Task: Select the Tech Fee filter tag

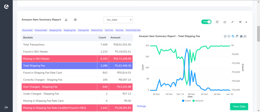Action: click(x=109, y=30)
